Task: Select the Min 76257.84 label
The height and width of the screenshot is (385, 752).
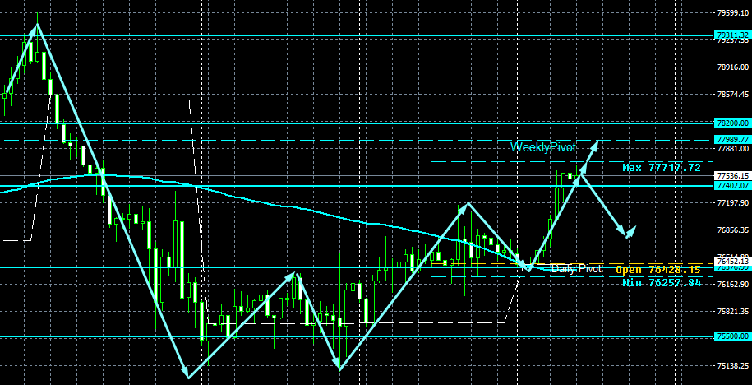Action: pos(662,283)
